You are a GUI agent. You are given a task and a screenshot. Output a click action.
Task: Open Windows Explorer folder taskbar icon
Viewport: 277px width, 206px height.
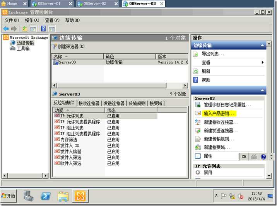[x=63, y=196]
